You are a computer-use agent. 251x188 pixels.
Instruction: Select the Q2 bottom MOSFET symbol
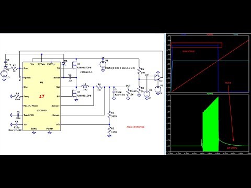point(74,93)
